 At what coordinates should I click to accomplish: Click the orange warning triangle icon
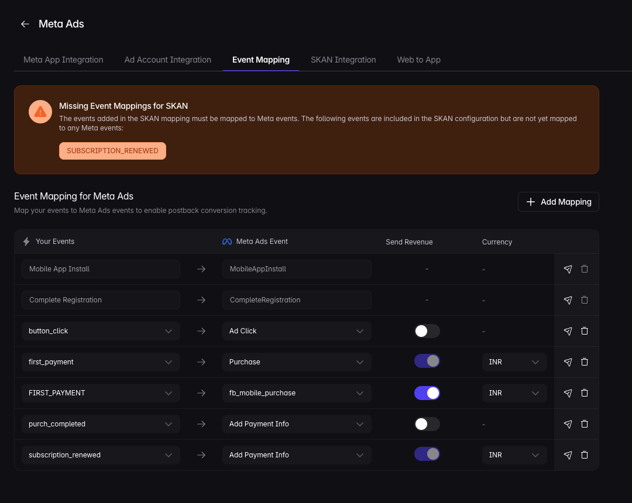40,112
